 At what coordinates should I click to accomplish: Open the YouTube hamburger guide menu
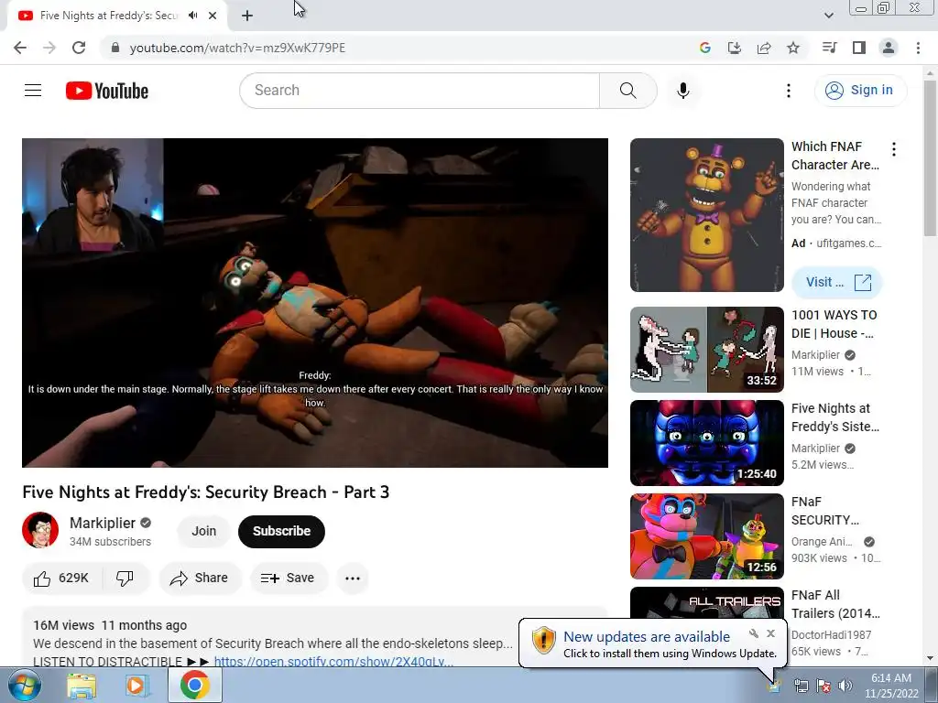point(33,91)
